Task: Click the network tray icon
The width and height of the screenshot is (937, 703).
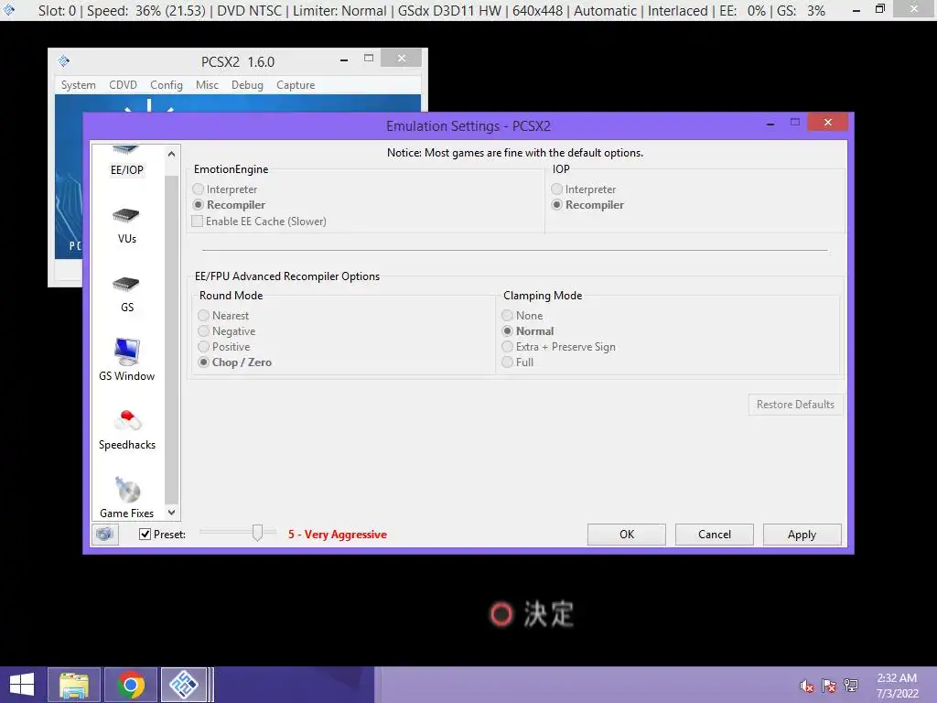Action: tap(851, 686)
